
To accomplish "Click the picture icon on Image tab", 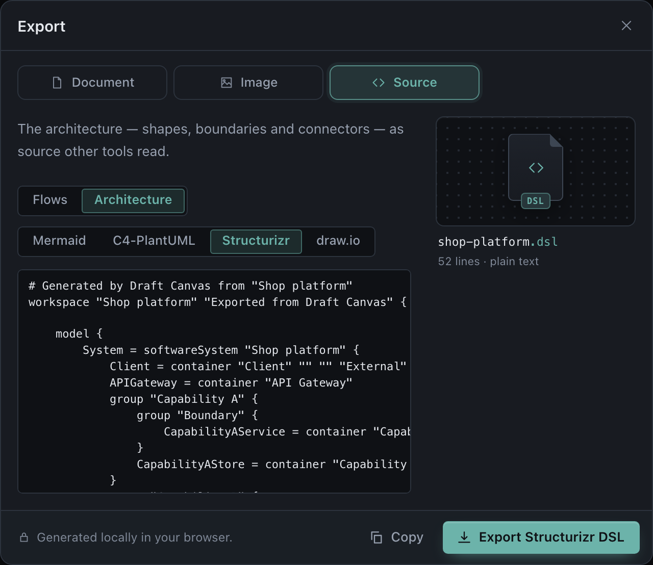I will [x=227, y=83].
